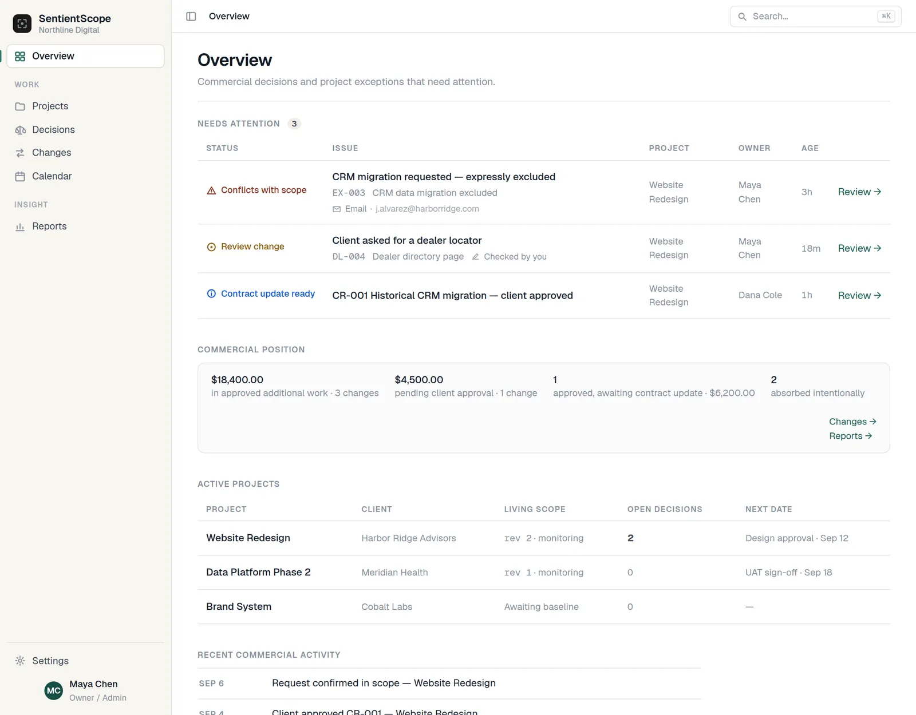Image resolution: width=916 pixels, height=715 pixels.
Task: Click the warning triangle conflict icon
Action: [211, 190]
